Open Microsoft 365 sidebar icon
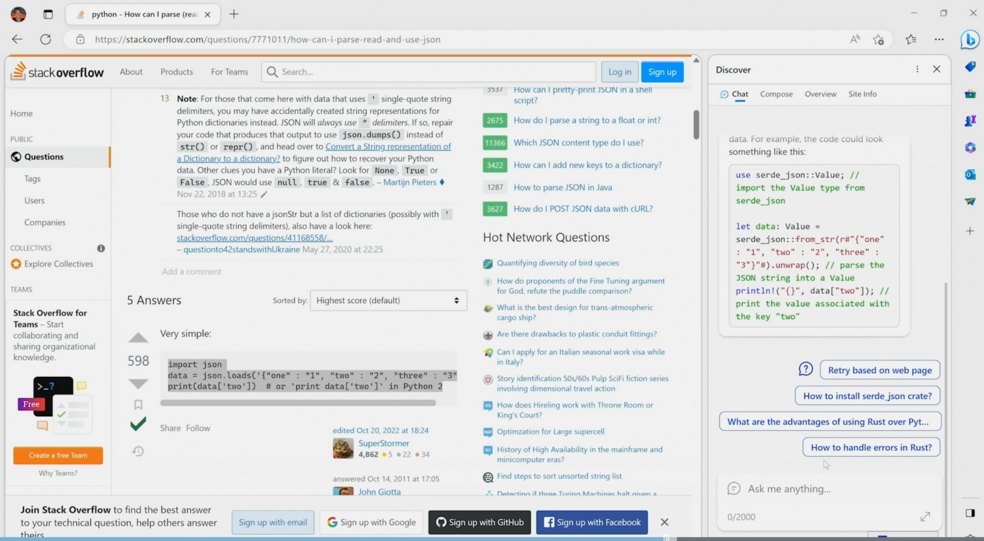This screenshot has width=984, height=541. pos(970,148)
